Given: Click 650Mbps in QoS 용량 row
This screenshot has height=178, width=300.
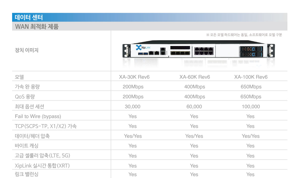Looking at the screenshot, I should (x=251, y=97).
